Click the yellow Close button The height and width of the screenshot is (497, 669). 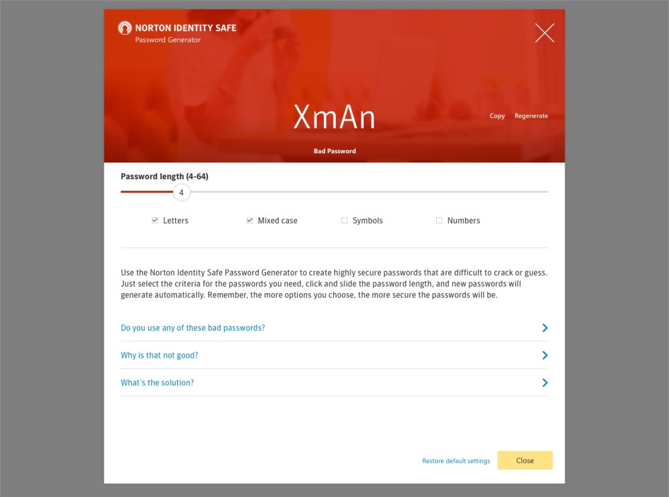point(524,460)
